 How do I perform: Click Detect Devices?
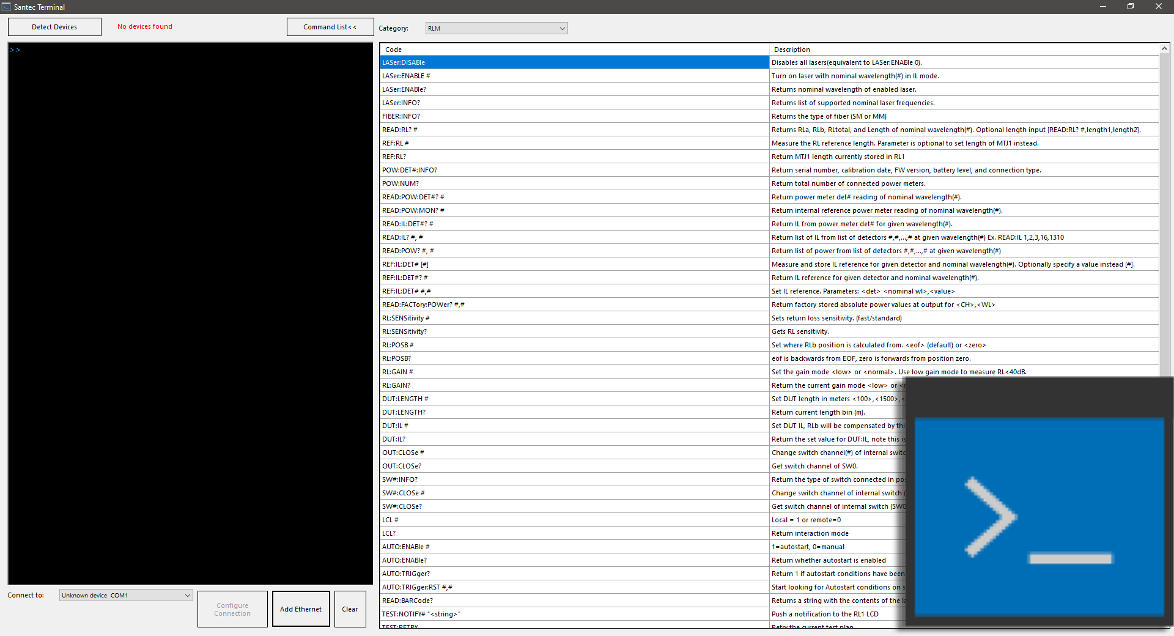(x=54, y=26)
